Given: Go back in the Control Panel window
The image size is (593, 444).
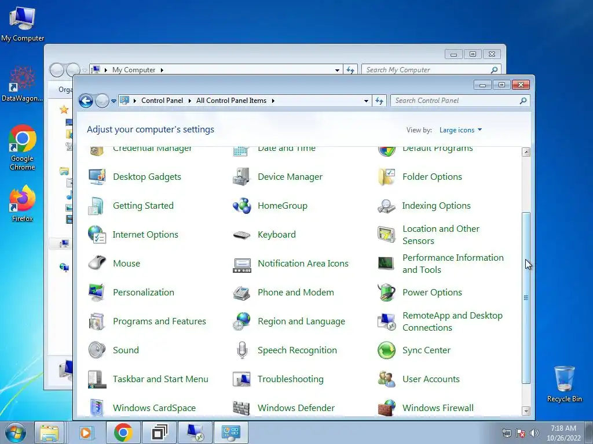Looking at the screenshot, I should coord(86,101).
